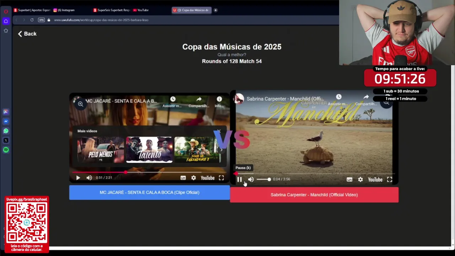Click the Sabrina Carpenter channel avatar
The height and width of the screenshot is (256, 455).
(x=239, y=99)
